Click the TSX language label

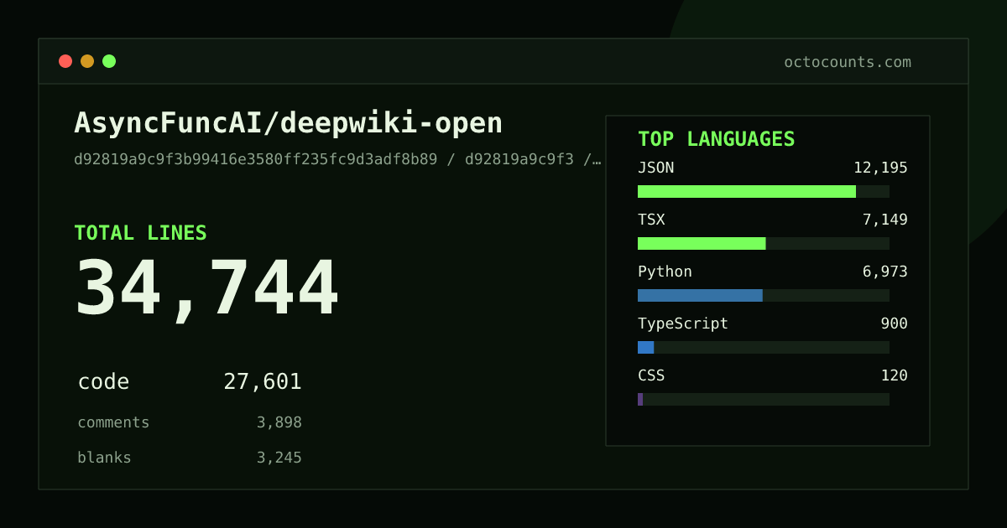pos(651,220)
